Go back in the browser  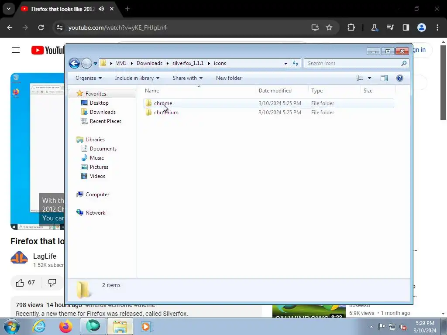(10, 27)
